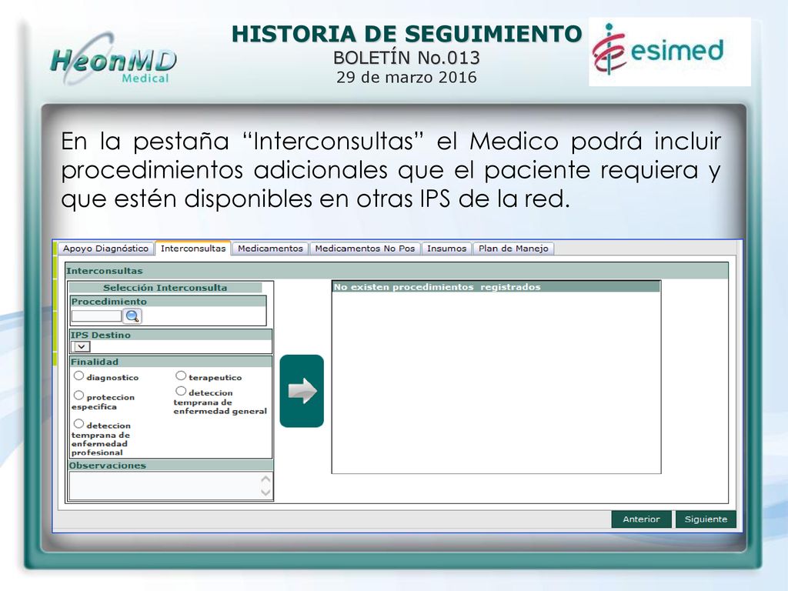The height and width of the screenshot is (591, 788).
Task: Choose the terapeutico radio option
Action: tap(181, 376)
